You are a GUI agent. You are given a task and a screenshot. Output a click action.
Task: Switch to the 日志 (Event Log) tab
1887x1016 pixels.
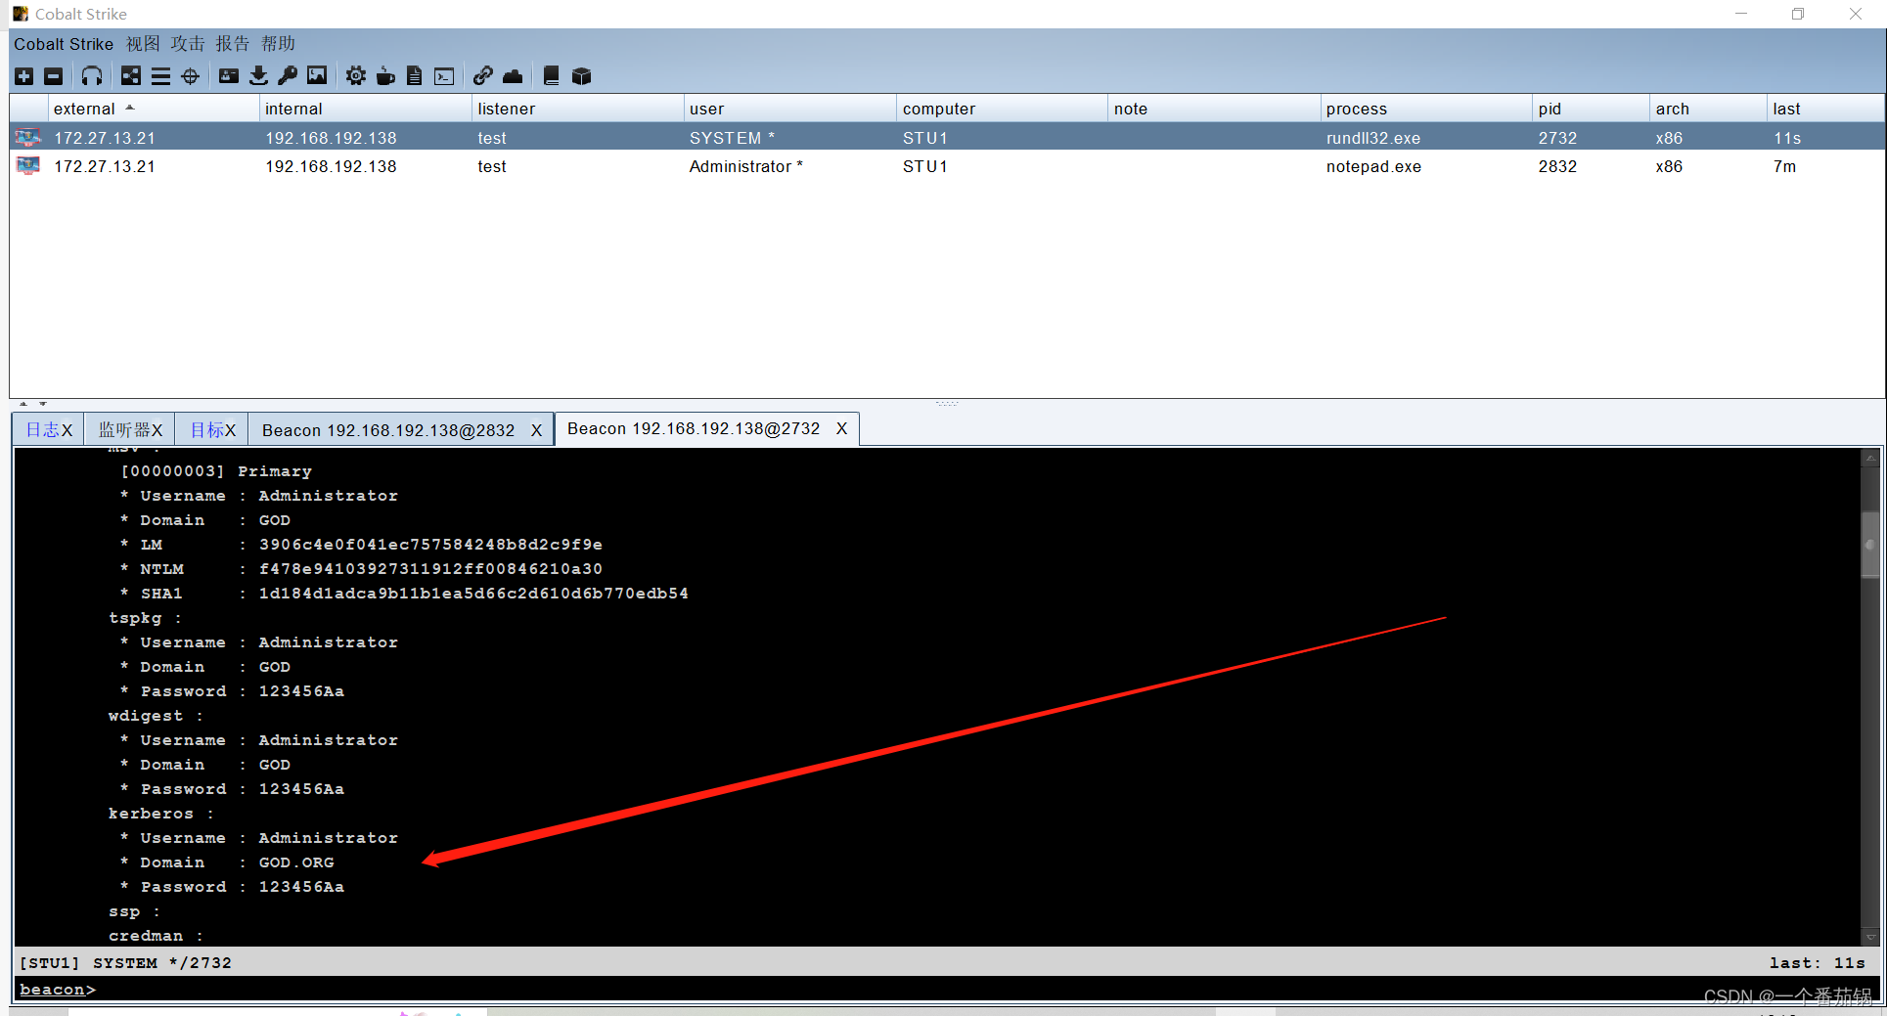click(x=42, y=430)
